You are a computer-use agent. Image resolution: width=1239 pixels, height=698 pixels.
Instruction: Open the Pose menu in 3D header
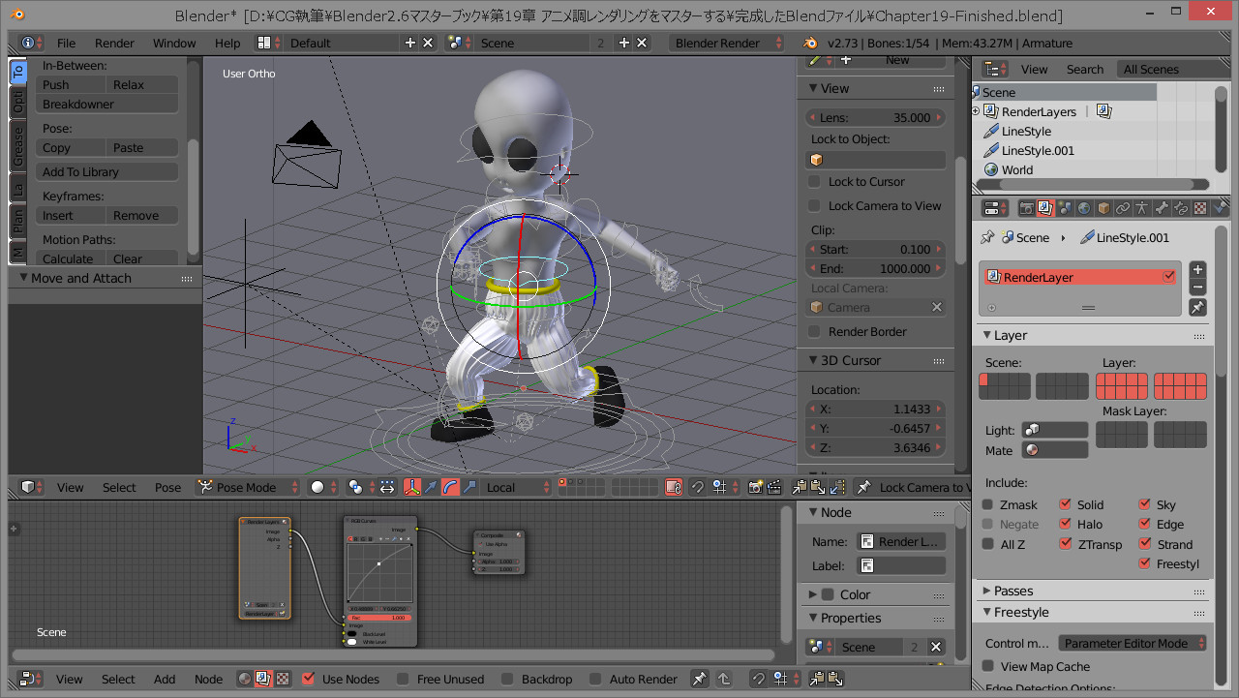click(x=167, y=487)
